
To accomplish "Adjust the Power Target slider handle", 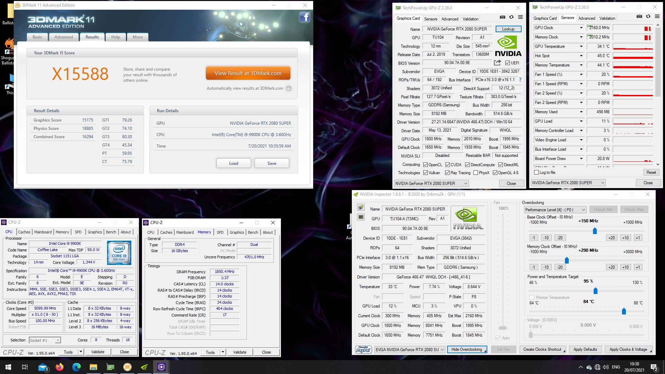I will pyautogui.click(x=595, y=291).
